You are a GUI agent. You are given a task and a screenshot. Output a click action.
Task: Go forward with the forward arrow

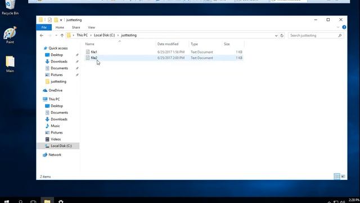click(x=50, y=36)
